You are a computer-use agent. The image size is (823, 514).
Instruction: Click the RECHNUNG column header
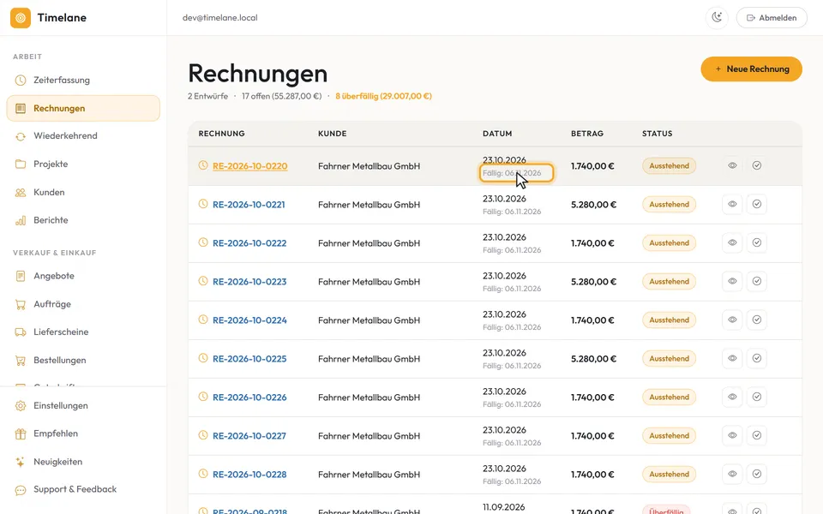pos(221,134)
